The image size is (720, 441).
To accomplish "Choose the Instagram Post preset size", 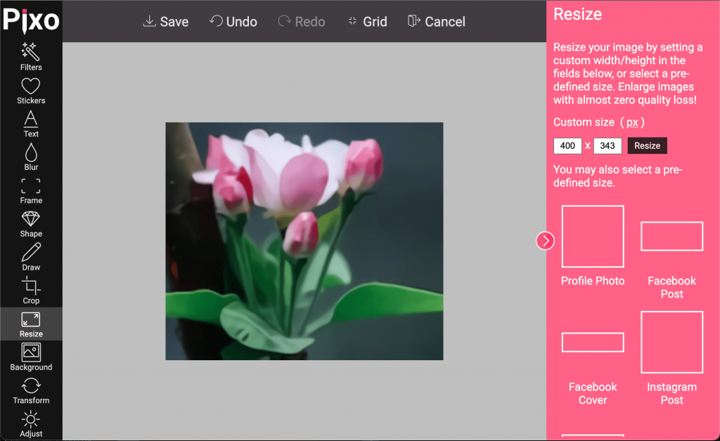I will click(671, 343).
